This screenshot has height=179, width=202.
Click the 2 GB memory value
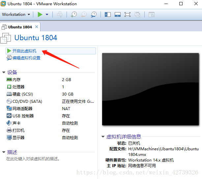coord(67,80)
